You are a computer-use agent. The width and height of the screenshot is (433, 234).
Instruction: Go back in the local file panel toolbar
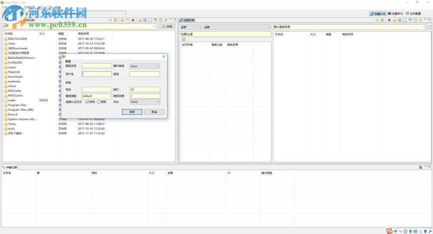[x=110, y=20]
